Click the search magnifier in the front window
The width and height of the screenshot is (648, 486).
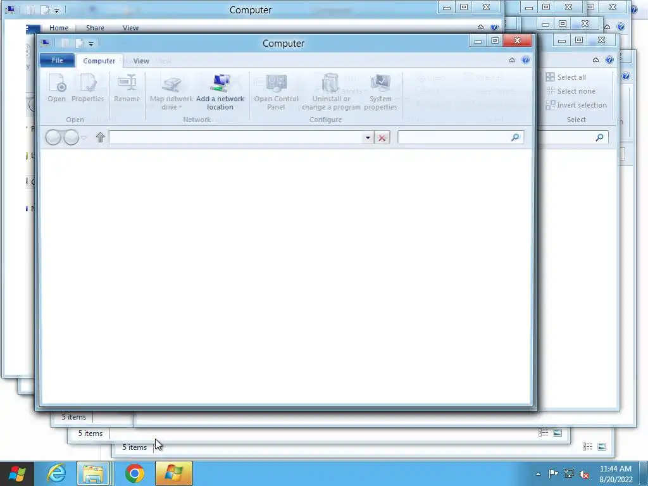tap(515, 137)
